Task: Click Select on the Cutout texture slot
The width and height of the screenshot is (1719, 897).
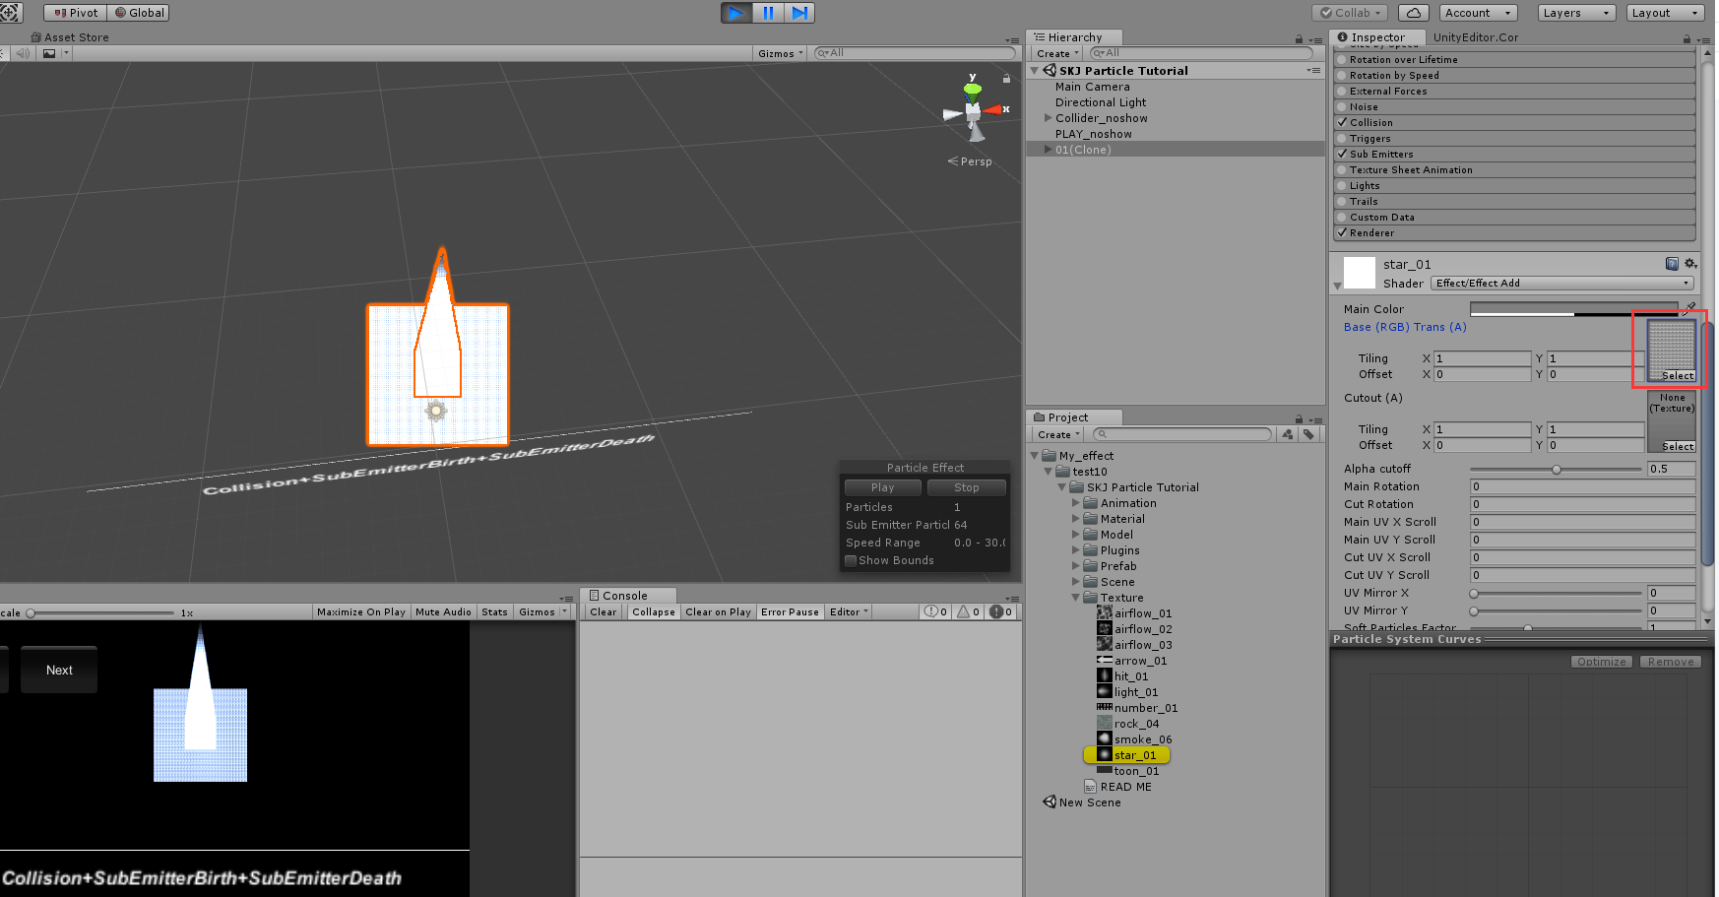Action: pyautogui.click(x=1678, y=446)
